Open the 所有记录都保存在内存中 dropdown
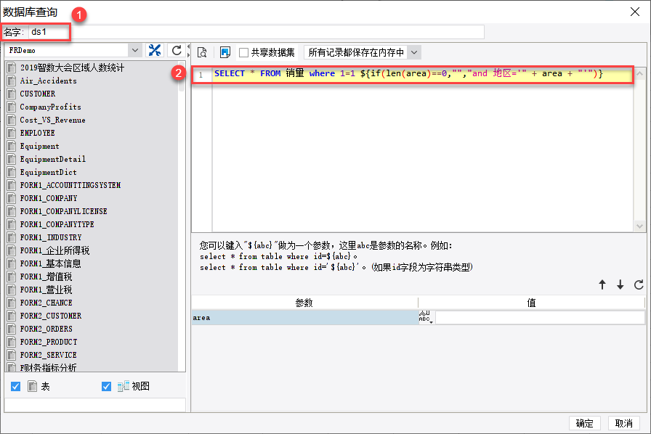 [414, 52]
